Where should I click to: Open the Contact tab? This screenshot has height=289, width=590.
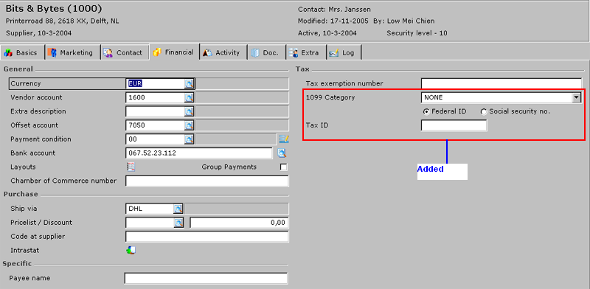tap(124, 52)
